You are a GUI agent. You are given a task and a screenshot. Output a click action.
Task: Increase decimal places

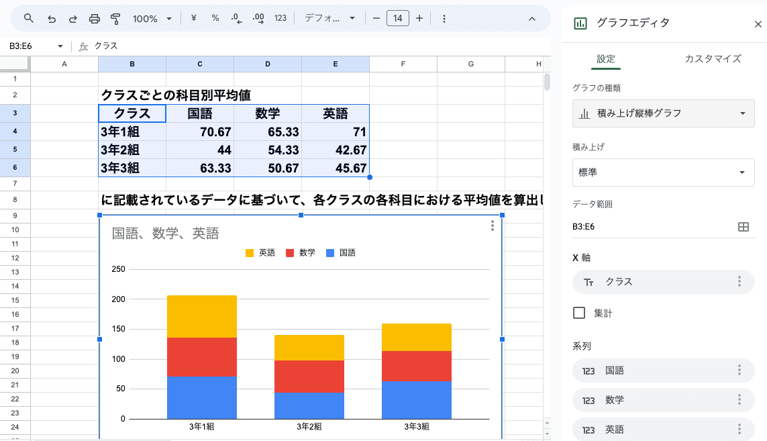(258, 19)
